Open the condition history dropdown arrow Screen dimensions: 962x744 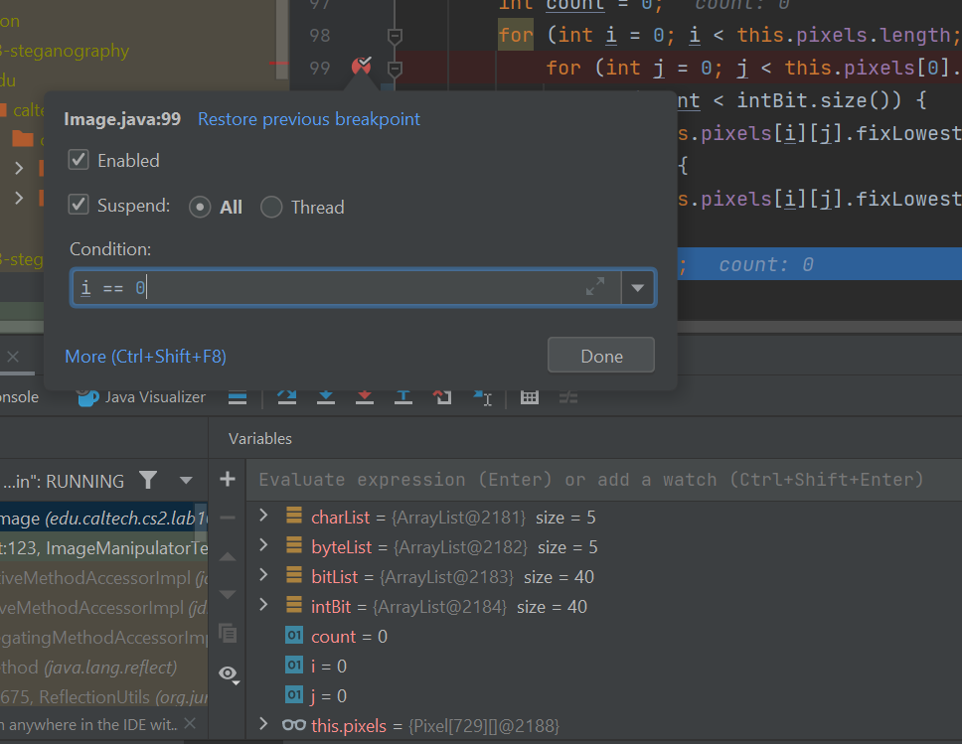click(x=638, y=288)
